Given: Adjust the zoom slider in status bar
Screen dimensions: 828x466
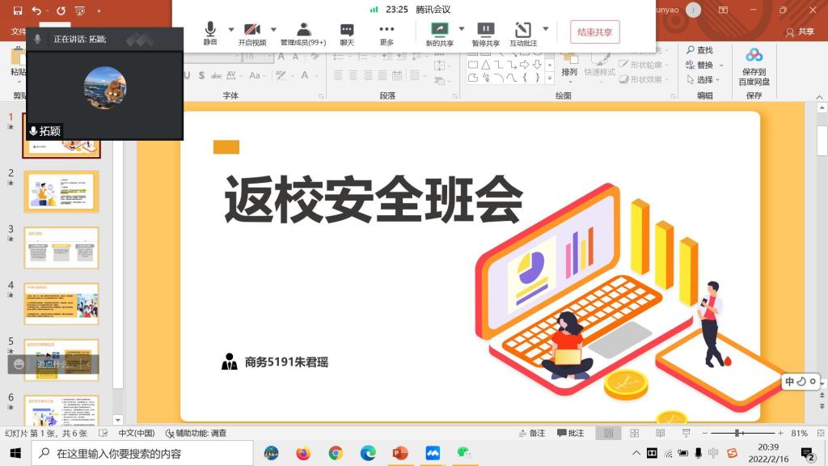Looking at the screenshot, I should tap(738, 433).
